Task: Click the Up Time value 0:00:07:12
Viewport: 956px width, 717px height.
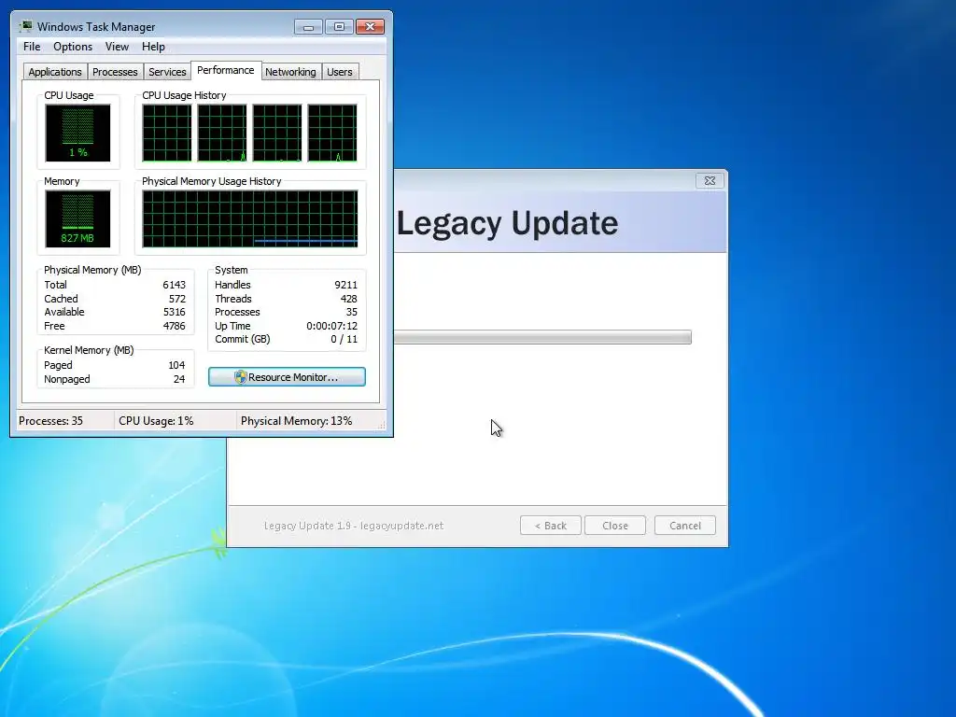Action: pos(331,326)
